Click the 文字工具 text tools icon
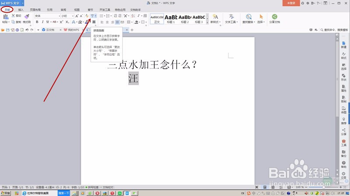This screenshot has height=196, width=350. 231,17
